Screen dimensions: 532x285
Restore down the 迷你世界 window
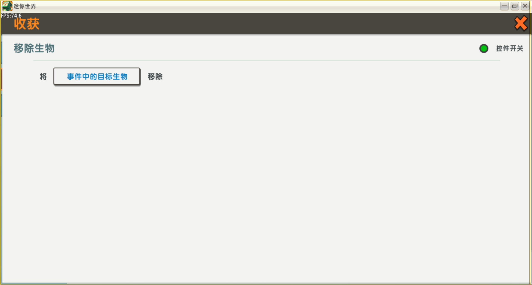(515, 6)
